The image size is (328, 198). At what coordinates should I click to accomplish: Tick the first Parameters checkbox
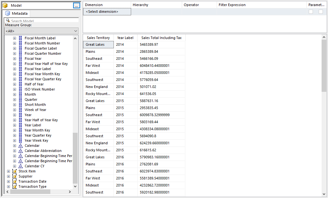pyautogui.click(x=311, y=12)
